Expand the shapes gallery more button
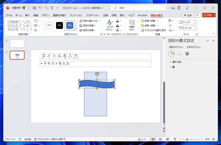 click(31, 29)
